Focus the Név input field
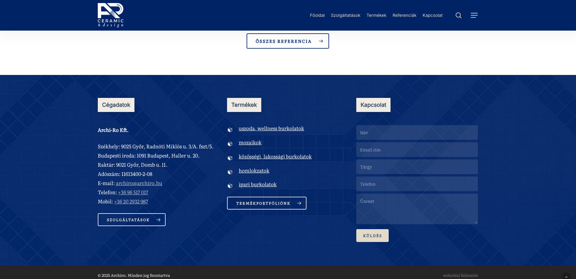Viewport: 576px width, 279px height. coord(417,133)
